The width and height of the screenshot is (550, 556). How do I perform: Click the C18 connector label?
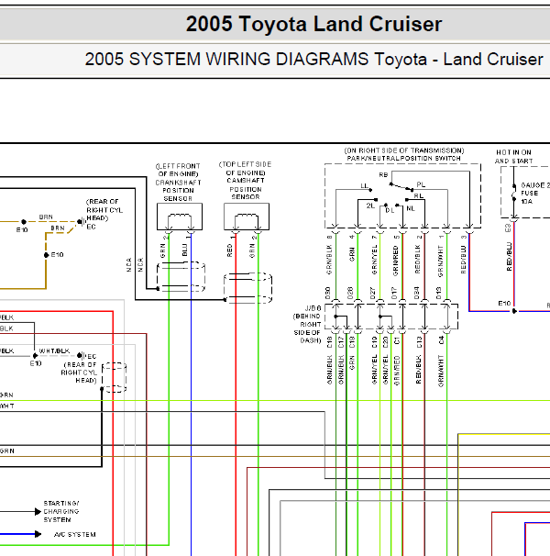[352, 342]
